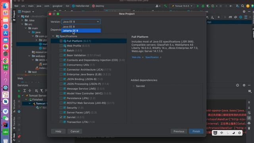The image size is (254, 143).
Task: Click the add plus icon in Maven toolbar
Action: pyautogui.click(x=219, y=17)
